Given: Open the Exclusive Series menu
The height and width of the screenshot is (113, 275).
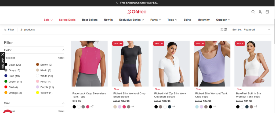Looking at the screenshot, I should pyautogui.click(x=132, y=20).
